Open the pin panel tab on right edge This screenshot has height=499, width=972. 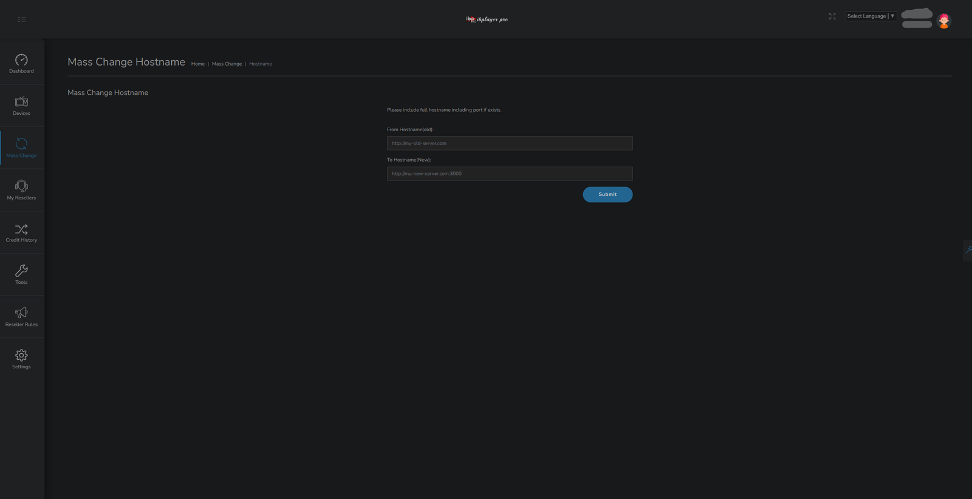(x=968, y=250)
